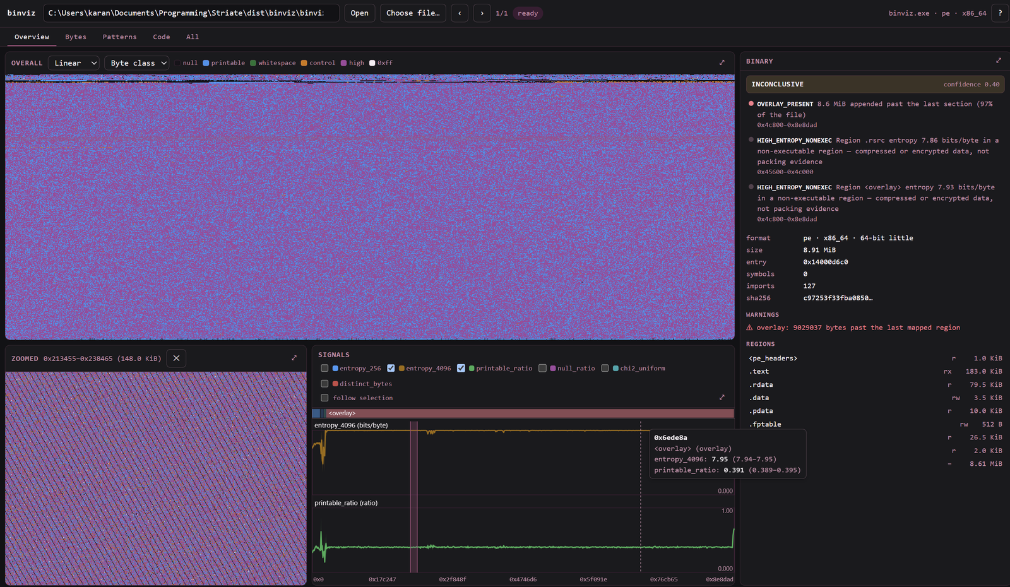Click the INCONCLUSIVE verdict banner

coord(875,84)
